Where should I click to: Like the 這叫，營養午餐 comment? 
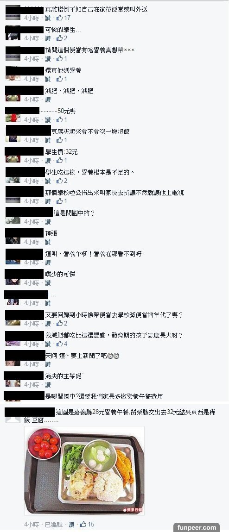click(x=48, y=262)
